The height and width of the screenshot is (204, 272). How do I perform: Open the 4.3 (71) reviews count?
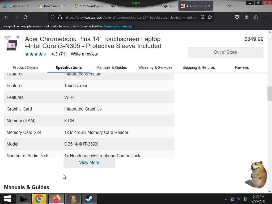(59, 54)
